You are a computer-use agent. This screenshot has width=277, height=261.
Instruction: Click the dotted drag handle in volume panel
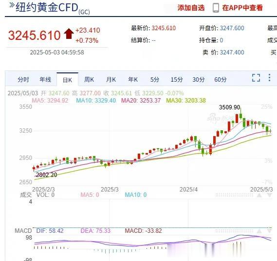tap(234, 195)
